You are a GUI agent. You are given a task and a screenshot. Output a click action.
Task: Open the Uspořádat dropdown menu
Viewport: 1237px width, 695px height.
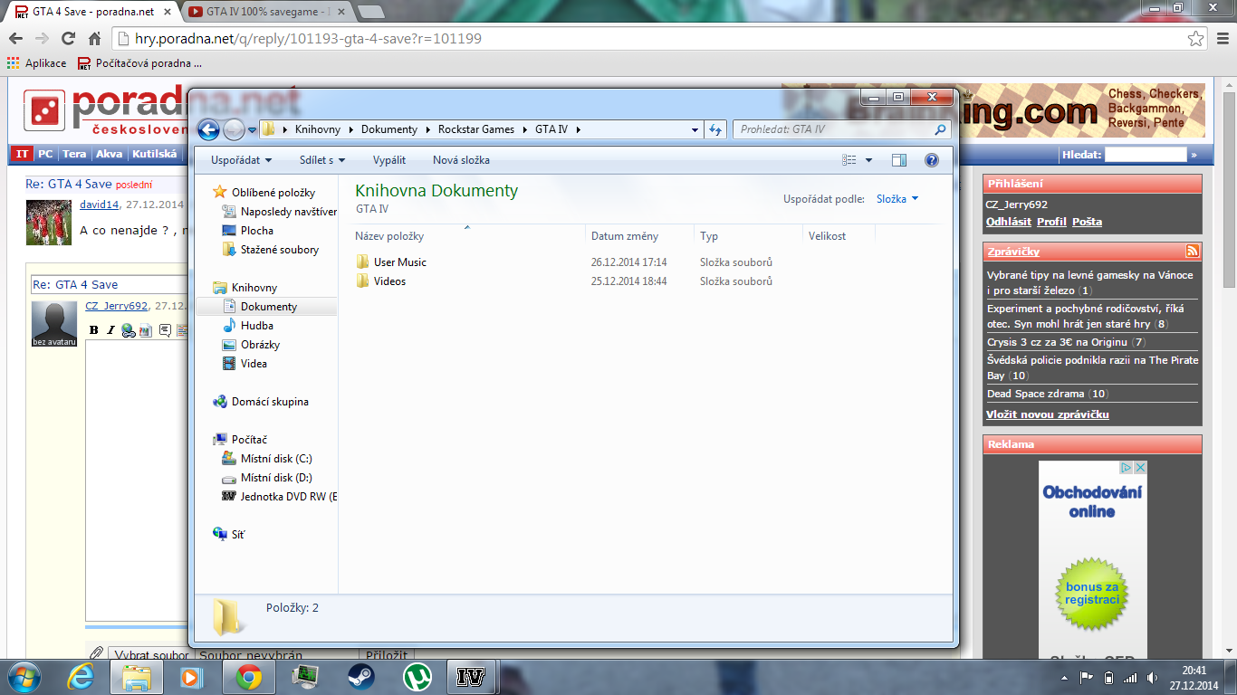point(241,160)
